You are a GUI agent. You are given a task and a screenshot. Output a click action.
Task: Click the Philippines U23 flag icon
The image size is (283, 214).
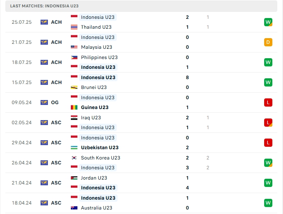tap(74, 57)
